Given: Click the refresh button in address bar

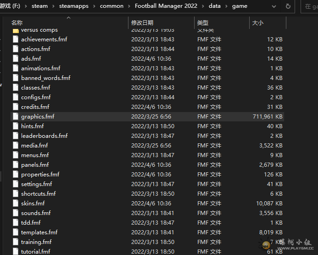Looking at the screenshot, I should 288,6.
